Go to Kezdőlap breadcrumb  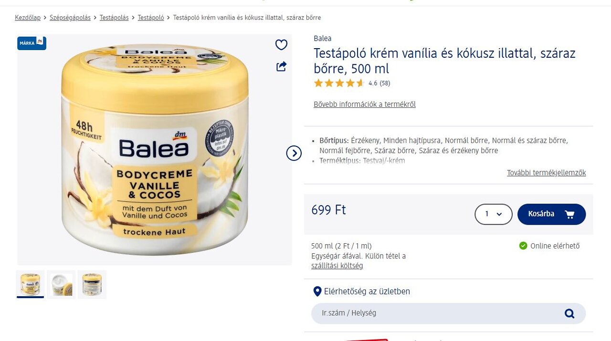click(28, 18)
